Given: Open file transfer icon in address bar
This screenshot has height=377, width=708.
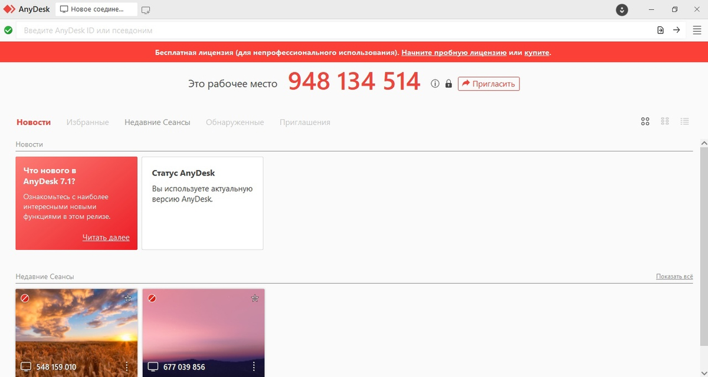Looking at the screenshot, I should (661, 30).
